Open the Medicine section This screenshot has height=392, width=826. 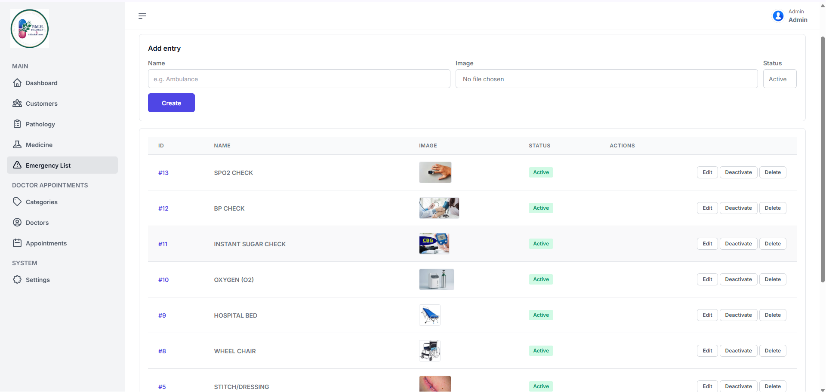tap(62, 144)
